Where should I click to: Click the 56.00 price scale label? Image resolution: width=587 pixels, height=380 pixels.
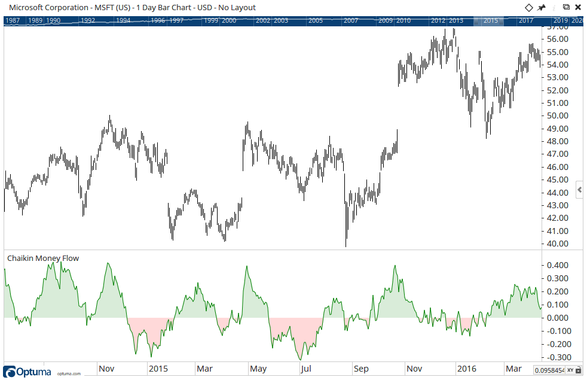[x=558, y=39]
